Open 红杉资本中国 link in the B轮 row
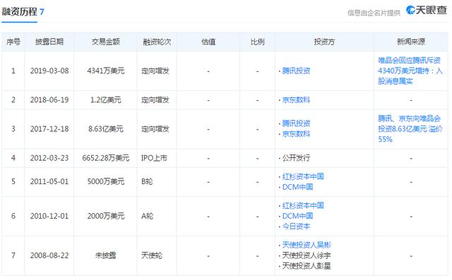 point(303,176)
